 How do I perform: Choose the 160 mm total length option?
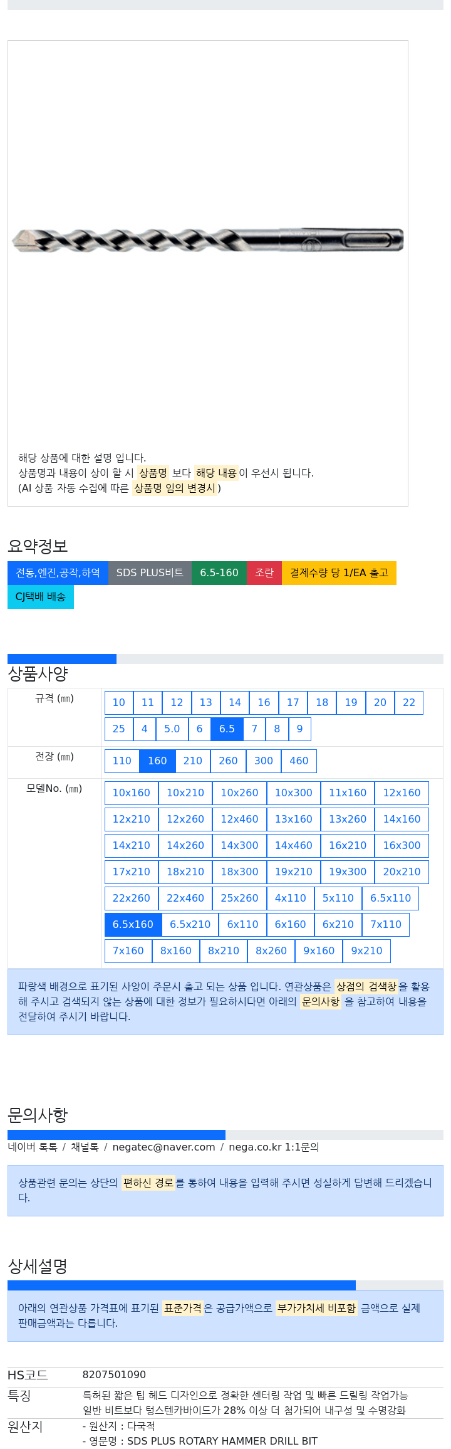pyautogui.click(x=157, y=761)
